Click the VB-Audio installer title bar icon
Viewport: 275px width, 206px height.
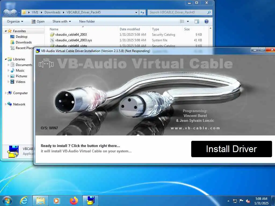click(x=38, y=51)
